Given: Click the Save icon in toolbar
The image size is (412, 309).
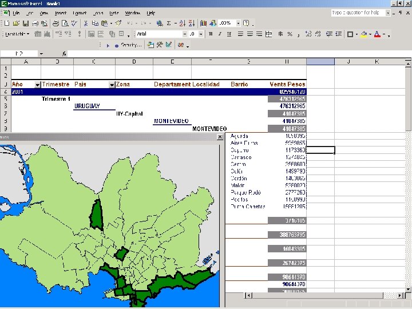Looking at the screenshot, I should click(26, 23).
